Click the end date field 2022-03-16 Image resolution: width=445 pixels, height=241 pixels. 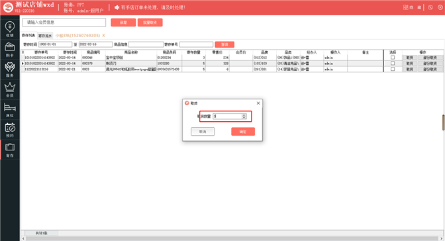(x=95, y=44)
